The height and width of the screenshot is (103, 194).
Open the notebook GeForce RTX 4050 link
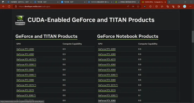point(107,70)
